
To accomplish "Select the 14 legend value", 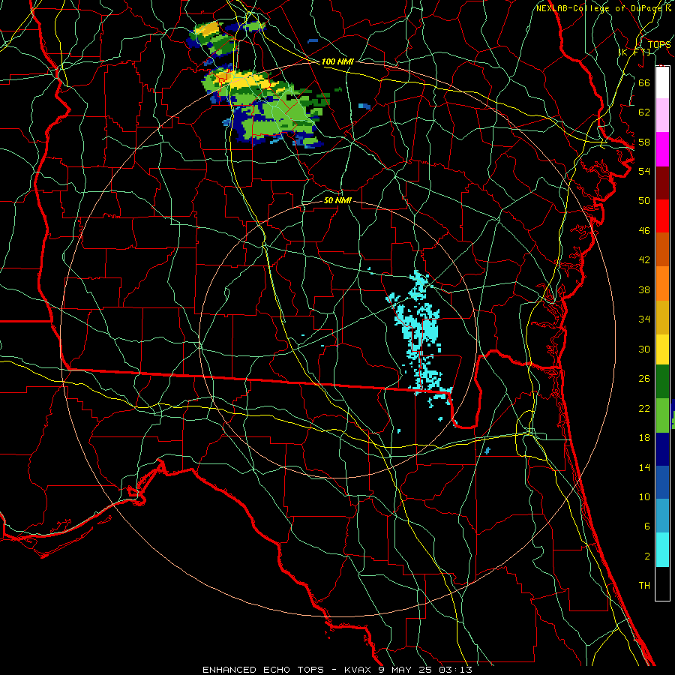I will pyautogui.click(x=644, y=467).
